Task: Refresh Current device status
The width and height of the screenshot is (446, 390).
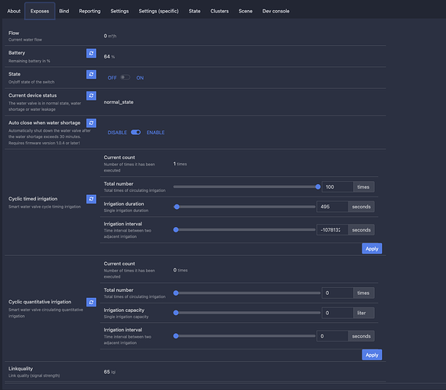Action: 91,96
